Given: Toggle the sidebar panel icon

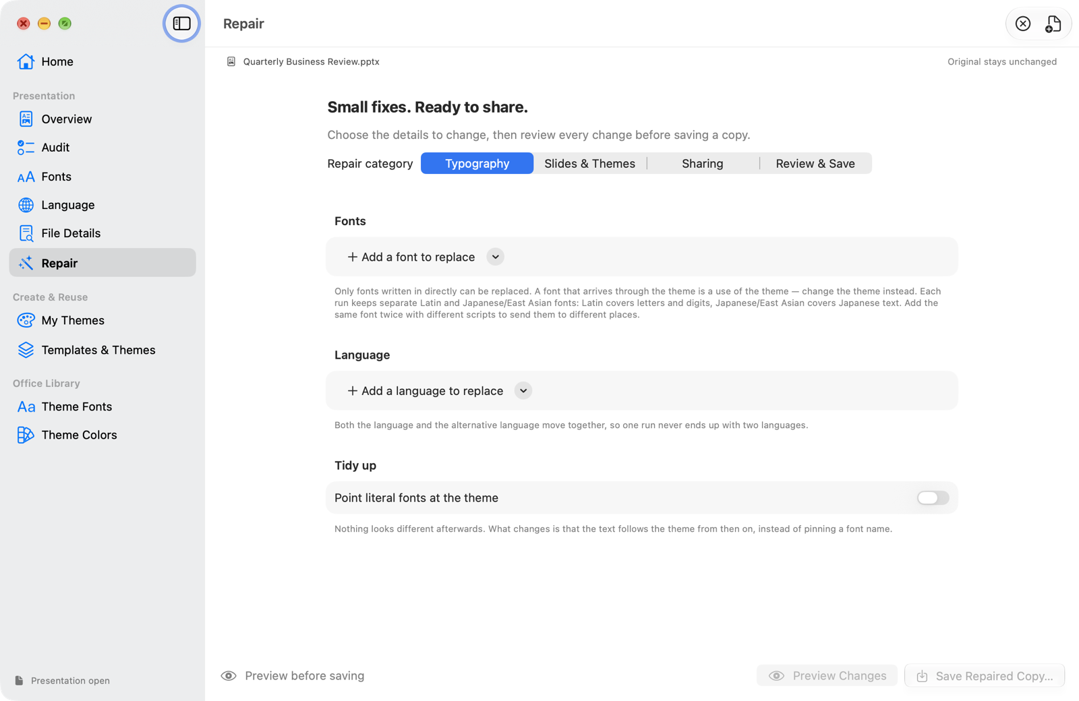Looking at the screenshot, I should pos(181,24).
